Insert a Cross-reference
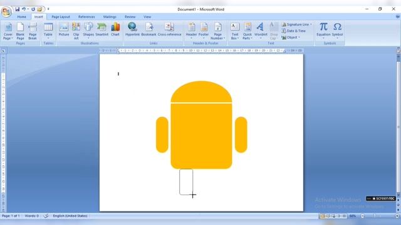 [x=169, y=29]
